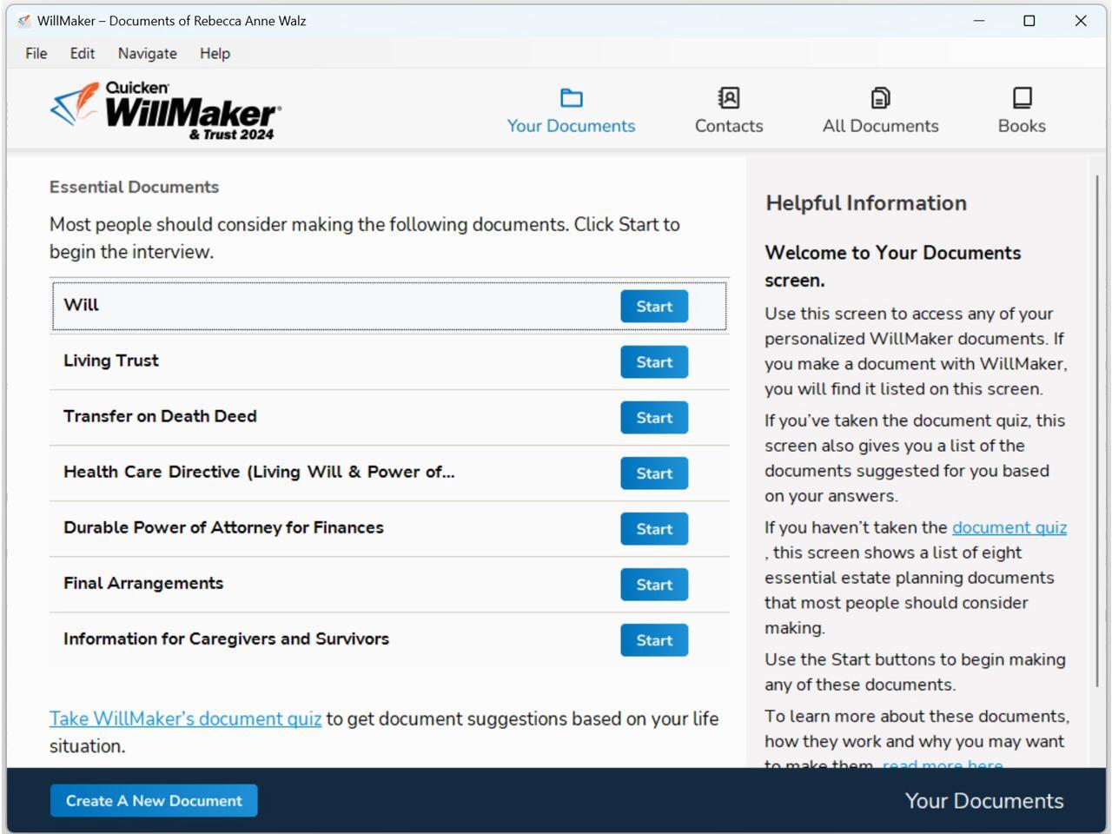The height and width of the screenshot is (834, 1112).
Task: Click the All Documents pages icon
Action: (880, 98)
